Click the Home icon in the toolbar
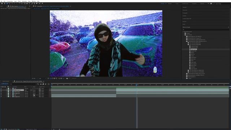The image size is (231, 130). 2,3
